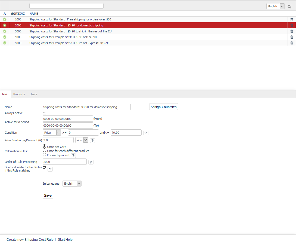Open rule $3.90 for domestic shipping
Image resolution: width=296 pixels, height=244 pixels.
pyautogui.click(x=66, y=25)
